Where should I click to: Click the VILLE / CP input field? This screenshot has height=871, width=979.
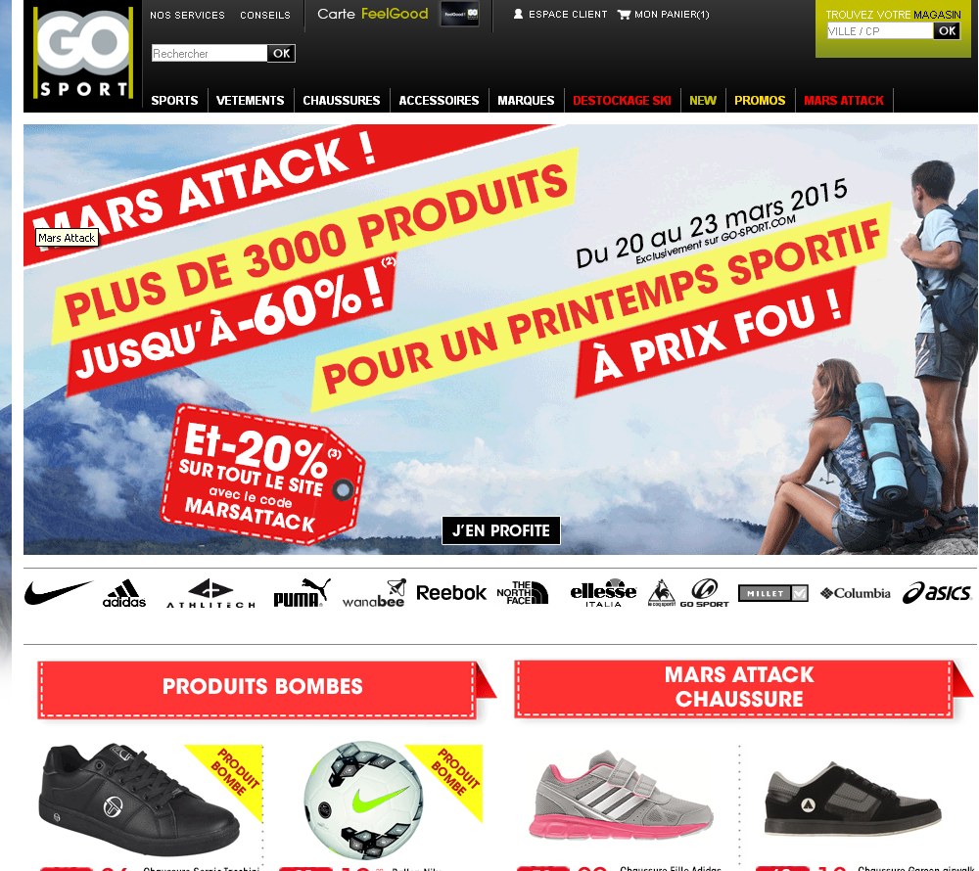point(880,31)
